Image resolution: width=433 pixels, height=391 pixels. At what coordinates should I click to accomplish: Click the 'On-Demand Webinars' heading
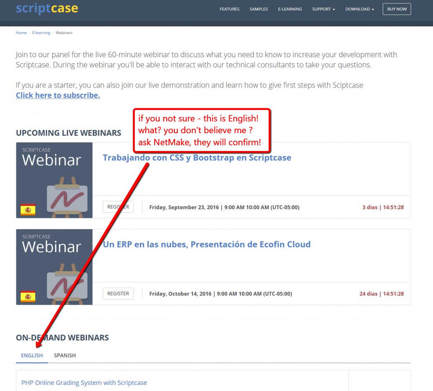coord(62,338)
